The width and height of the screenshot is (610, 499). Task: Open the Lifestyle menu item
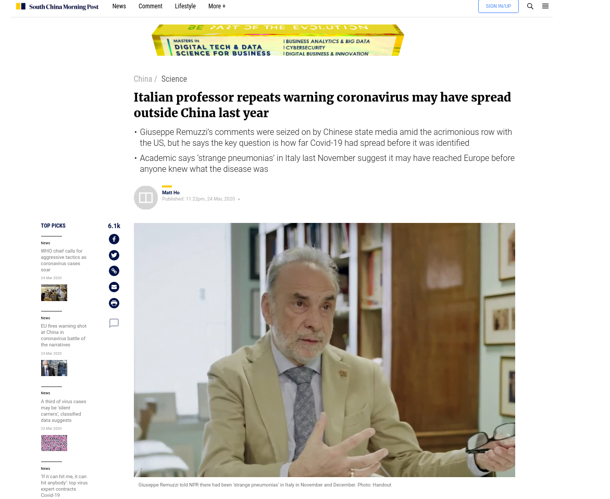pos(185,6)
